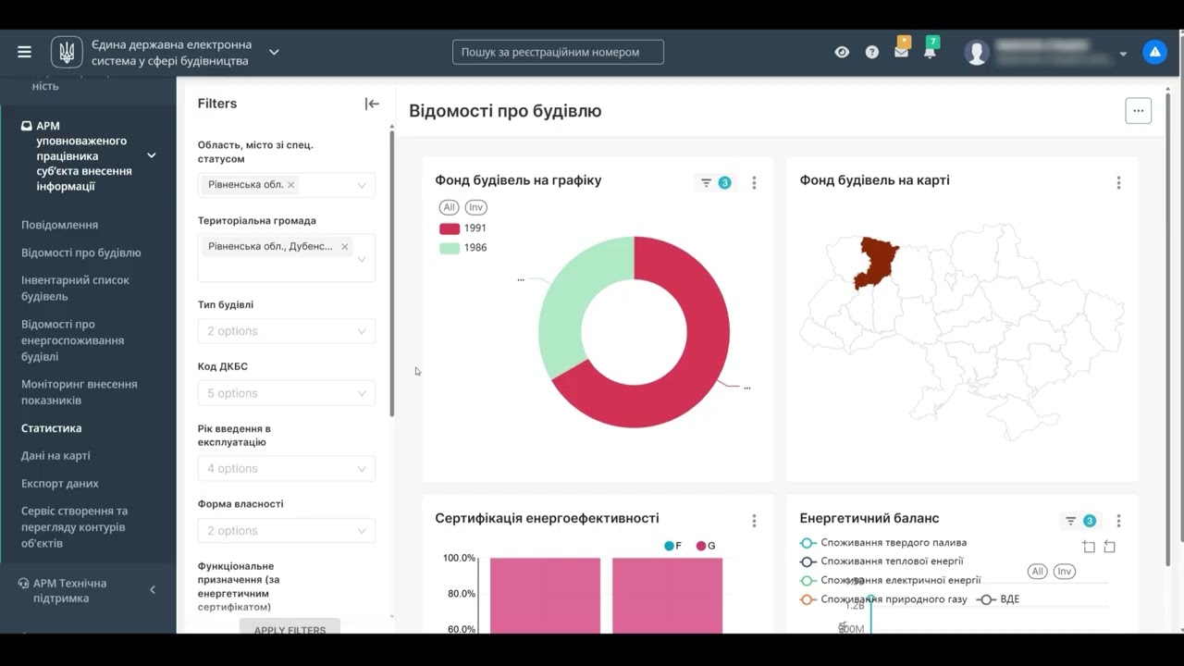Click the blue warning triangle icon
This screenshot has height=666, width=1184.
[1154, 52]
